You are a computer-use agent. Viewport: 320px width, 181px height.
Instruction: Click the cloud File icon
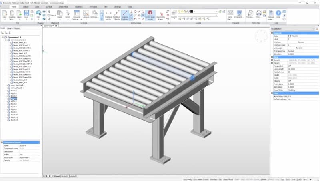click(38, 13)
